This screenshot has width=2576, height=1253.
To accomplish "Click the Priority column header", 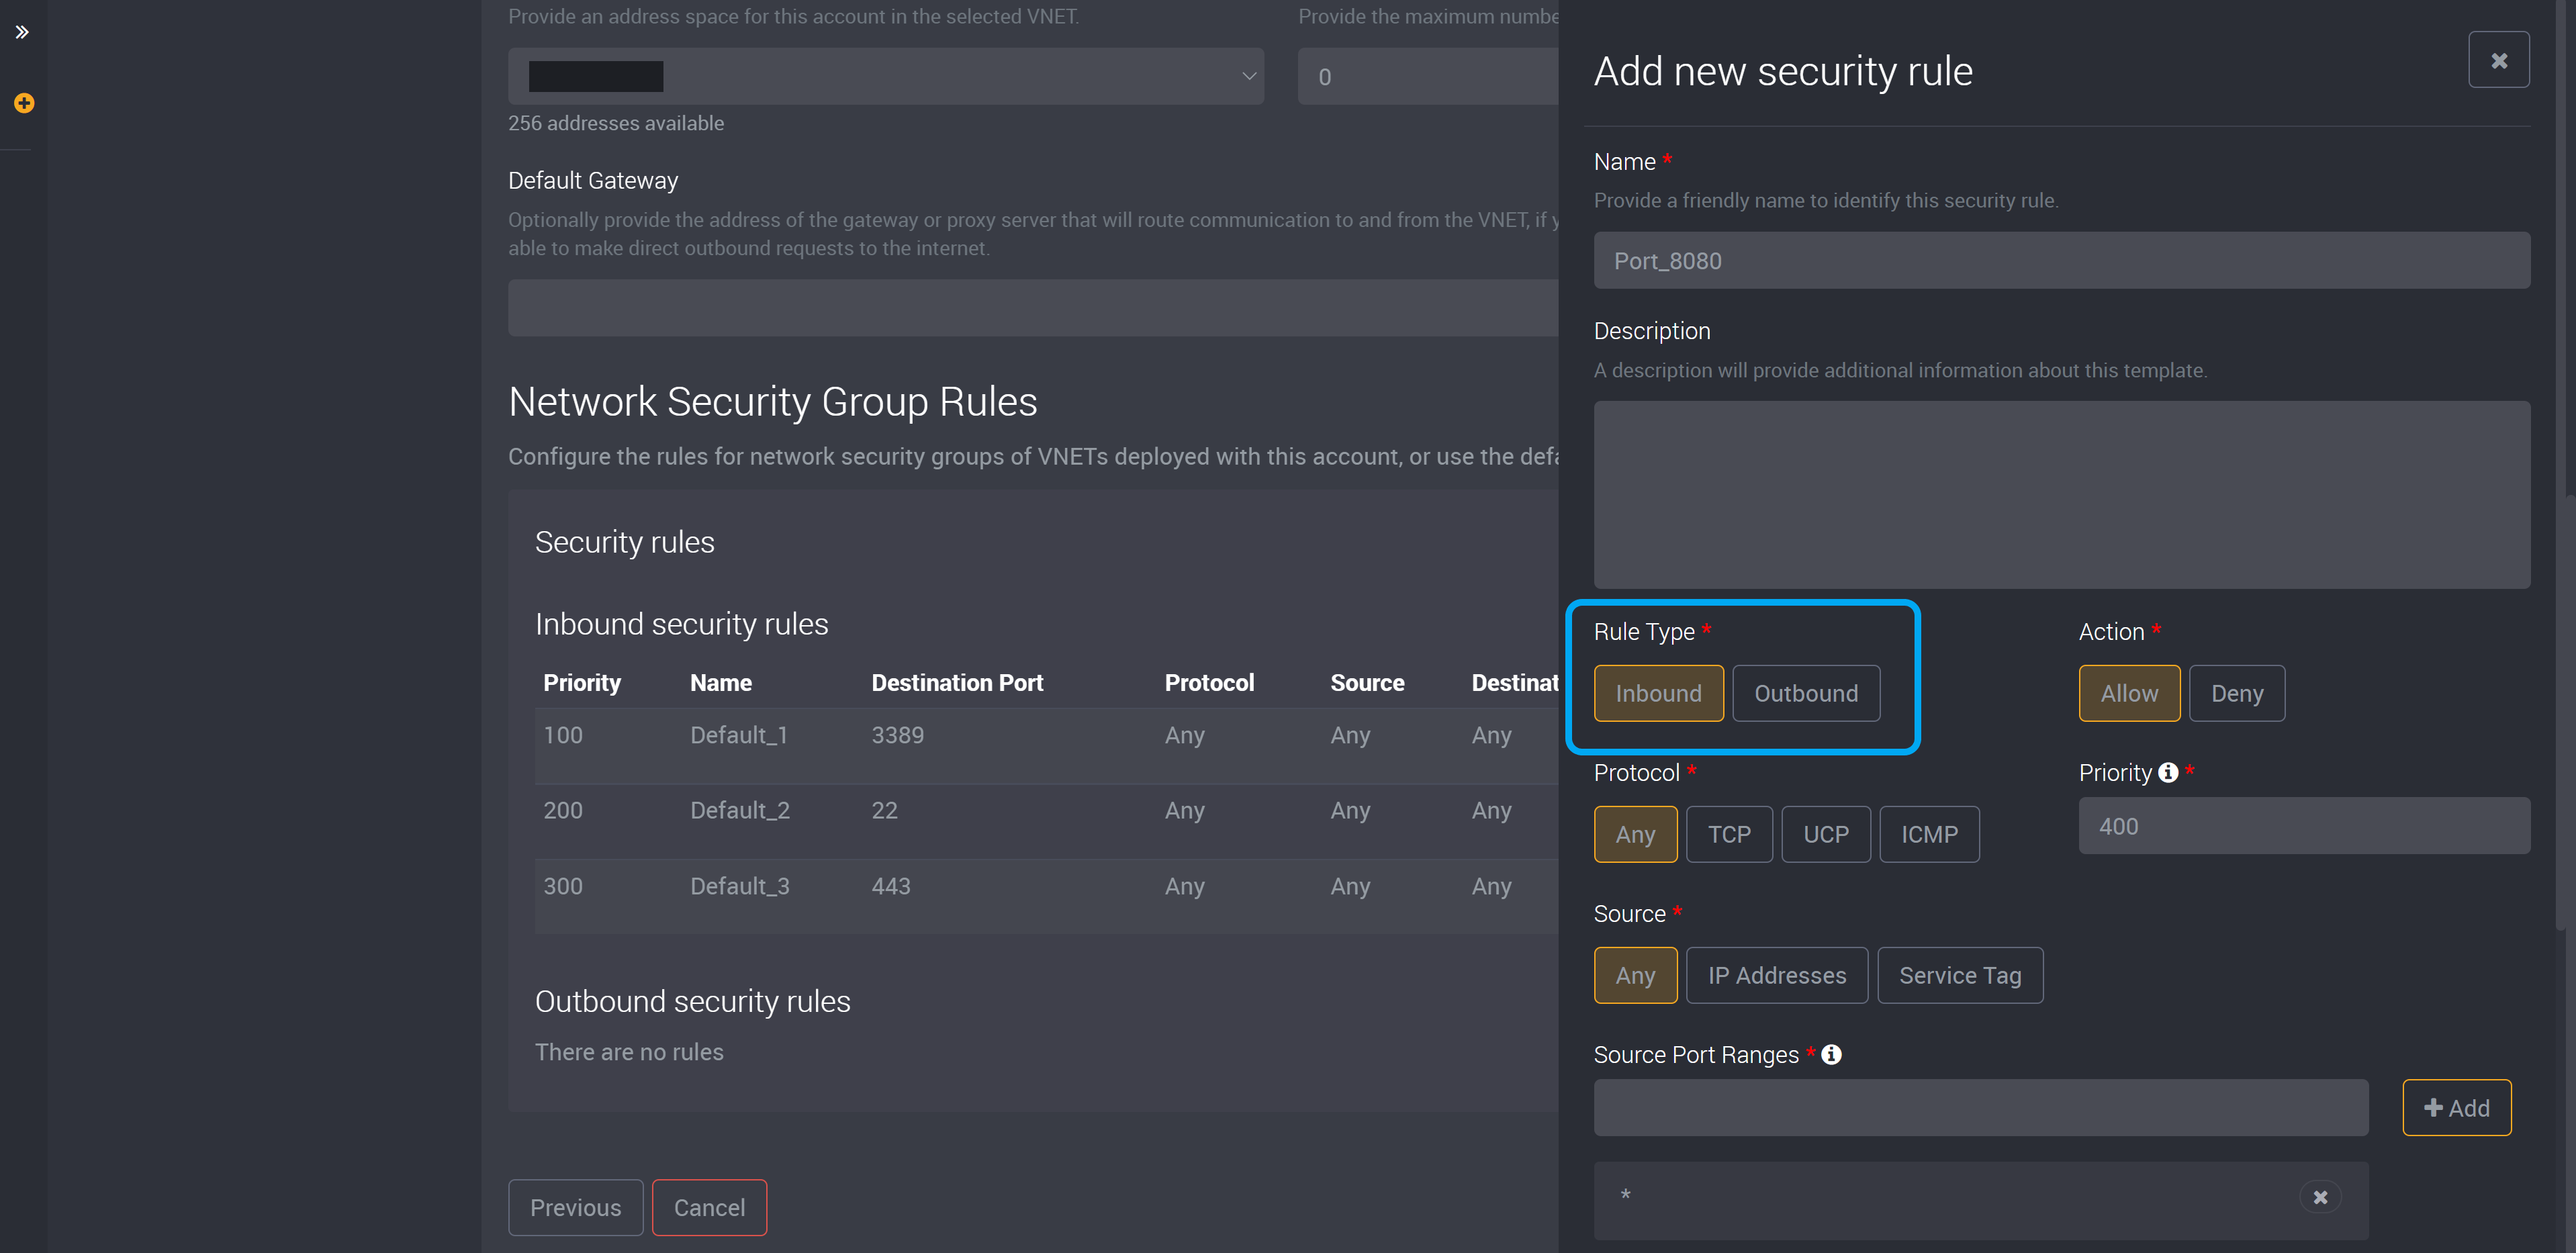I will point(582,683).
